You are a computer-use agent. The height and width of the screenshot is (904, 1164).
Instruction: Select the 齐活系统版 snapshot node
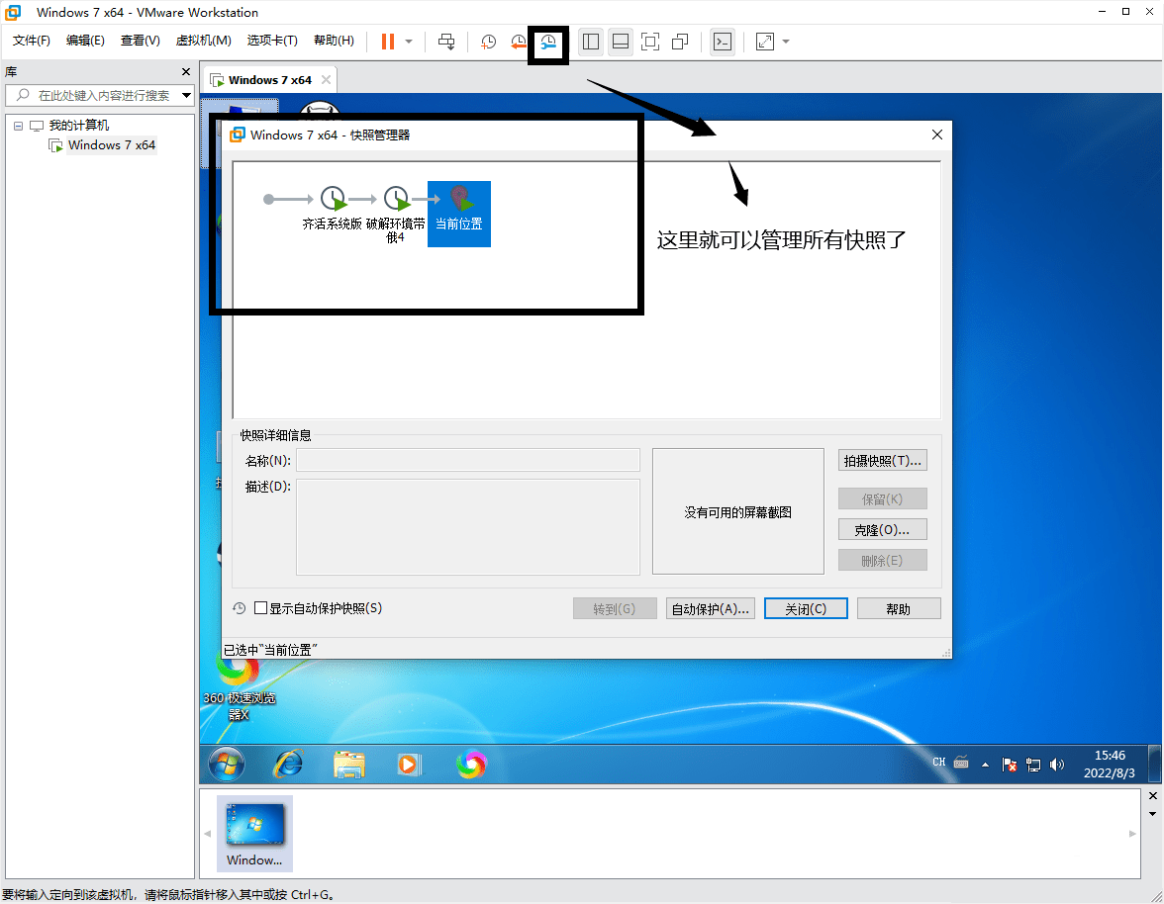332,209
